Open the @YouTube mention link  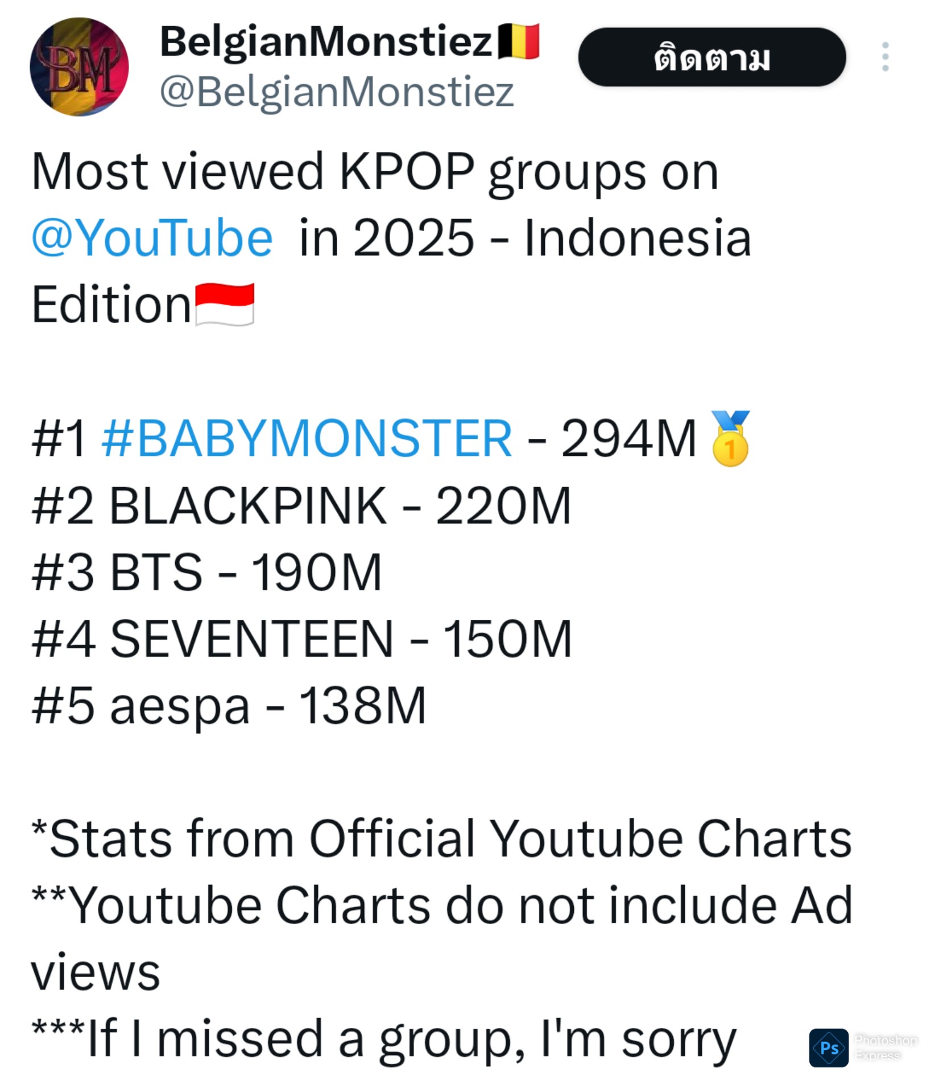[152, 238]
